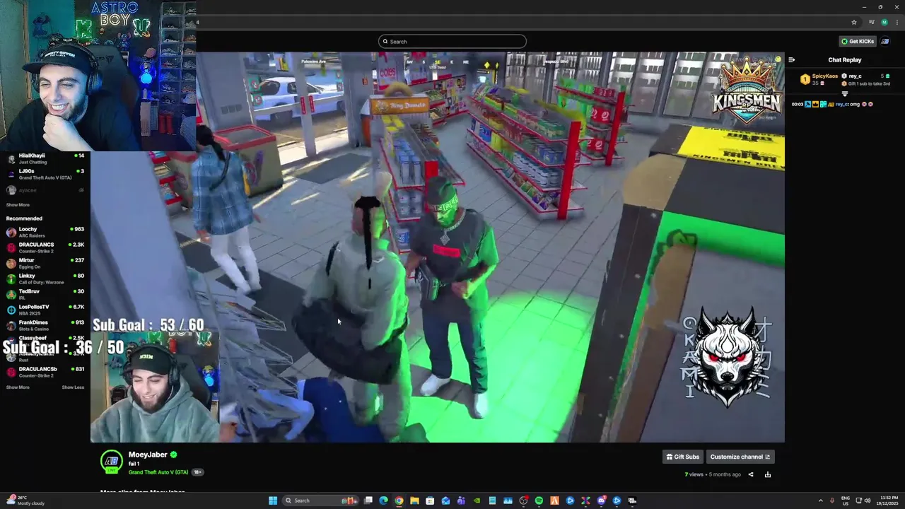The height and width of the screenshot is (509, 905).
Task: Open the Get KICKs button
Action: tap(858, 42)
